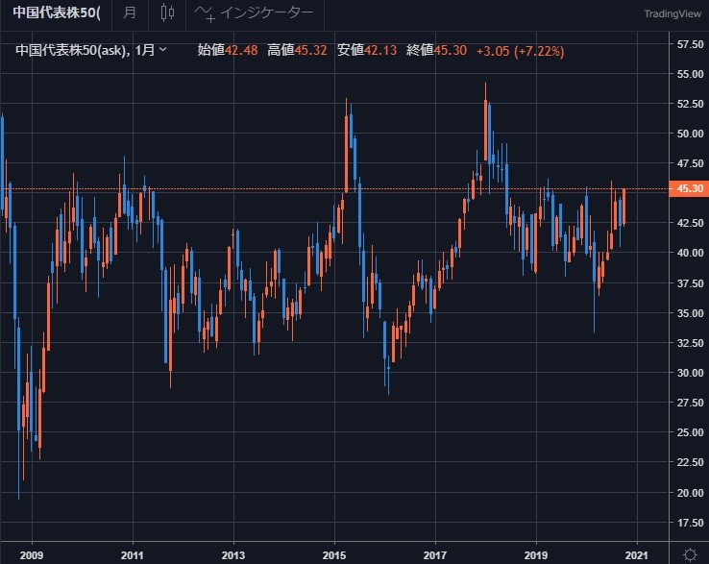Open chart settings gear icon
709x564 pixels.
690,554
